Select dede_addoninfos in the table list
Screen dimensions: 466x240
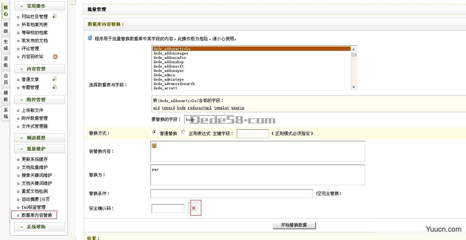[251, 57]
